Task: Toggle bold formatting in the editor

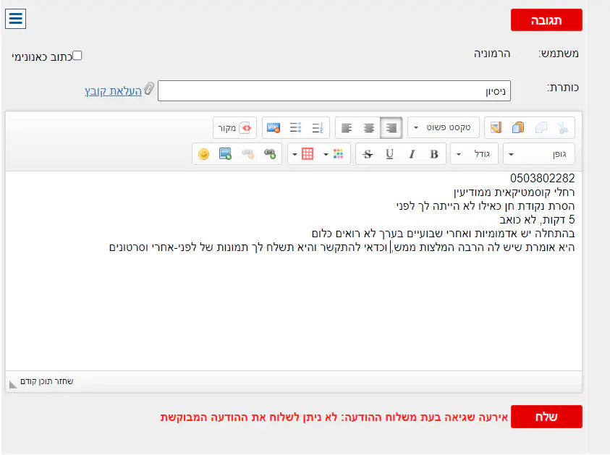Action: point(434,154)
